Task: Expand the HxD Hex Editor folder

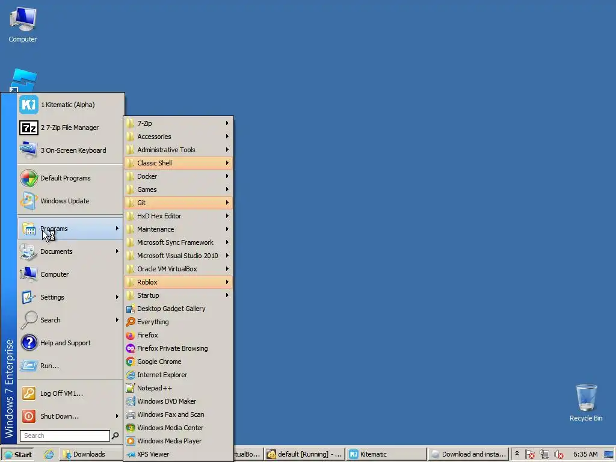Action: pos(178,216)
